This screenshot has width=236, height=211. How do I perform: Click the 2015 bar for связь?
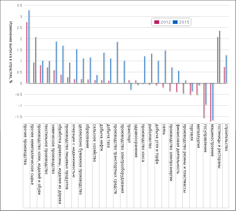point(165,67)
